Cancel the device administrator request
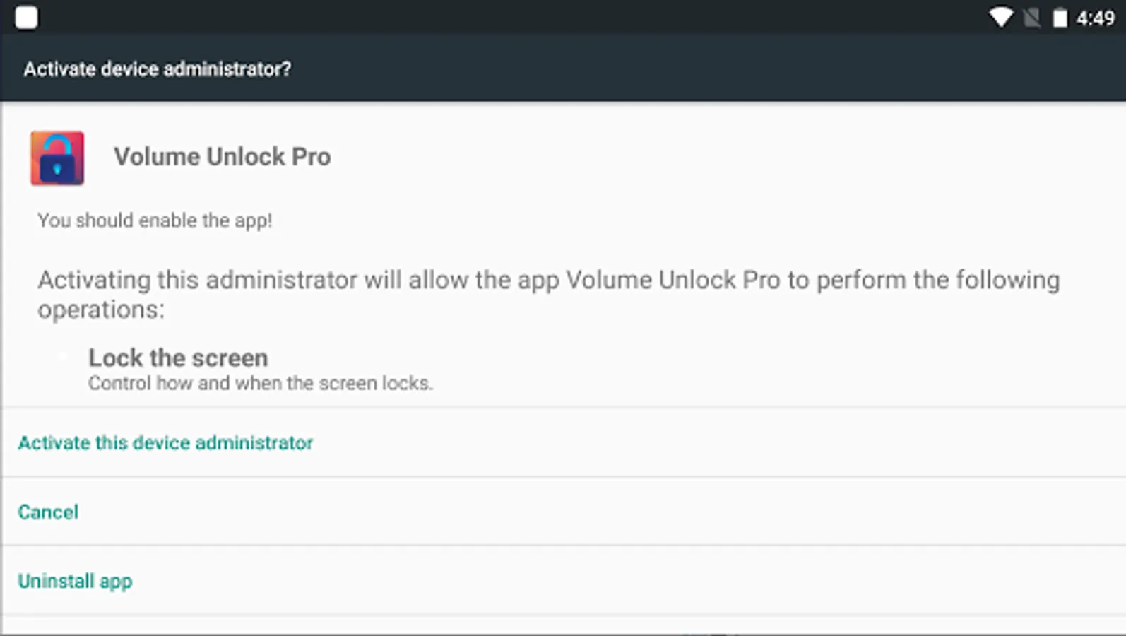 48,512
